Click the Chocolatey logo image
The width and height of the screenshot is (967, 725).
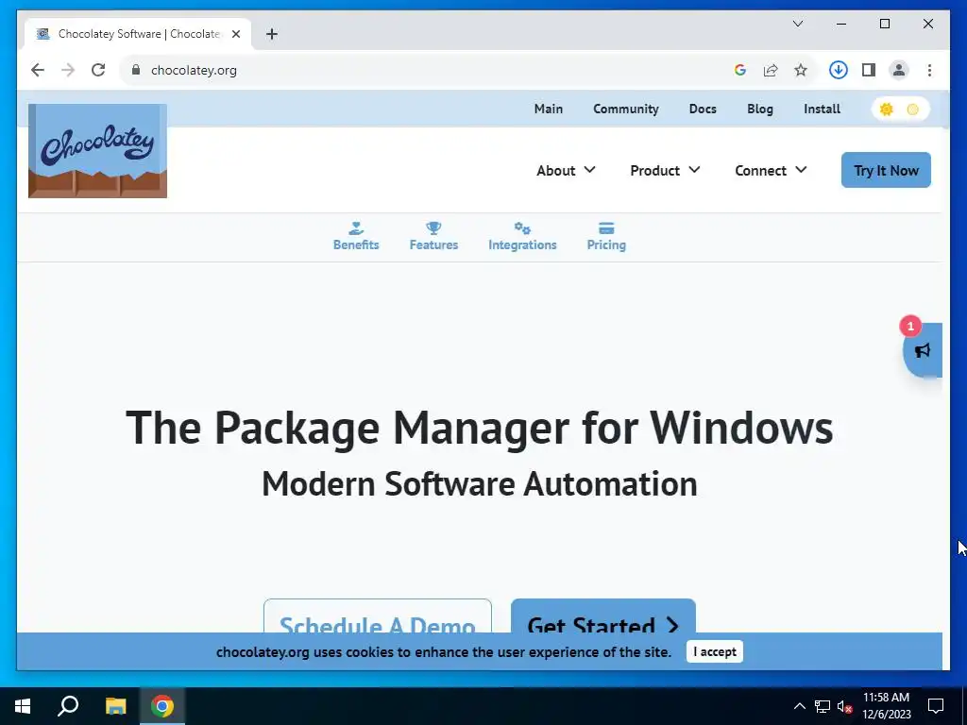97,151
